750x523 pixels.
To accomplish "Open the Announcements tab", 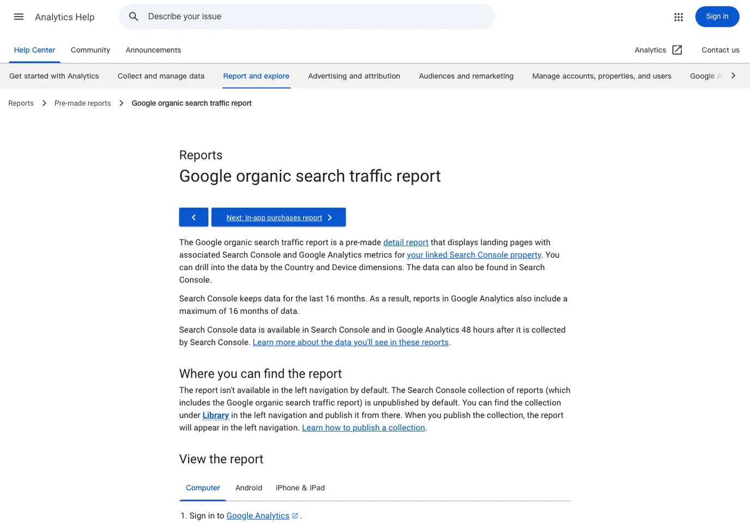I will click(153, 50).
